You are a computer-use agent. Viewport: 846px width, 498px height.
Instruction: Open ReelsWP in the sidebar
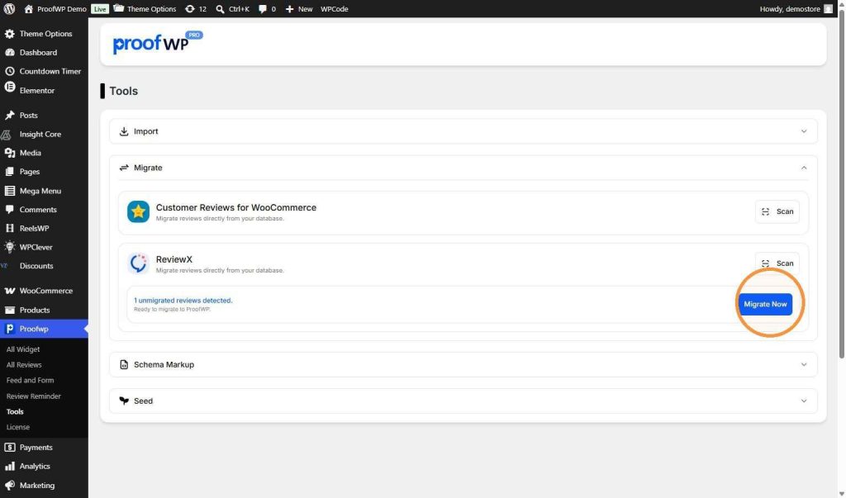point(34,228)
